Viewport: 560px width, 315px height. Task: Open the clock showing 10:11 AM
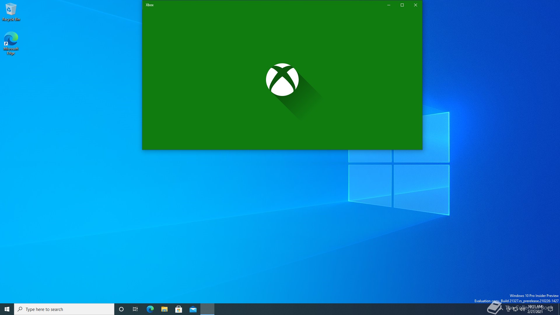pos(535,309)
